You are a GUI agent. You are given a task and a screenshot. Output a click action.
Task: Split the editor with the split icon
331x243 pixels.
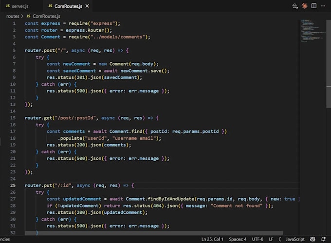click(x=313, y=6)
